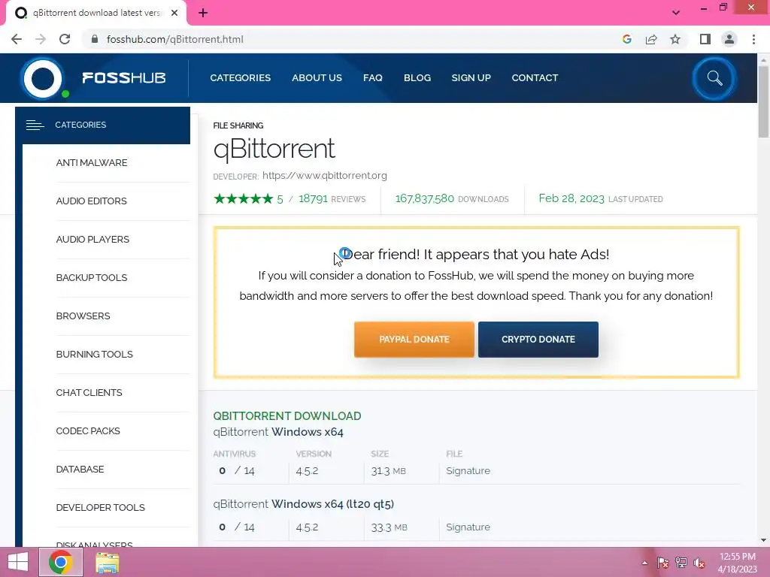Open File Explorer from taskbar

[107, 563]
